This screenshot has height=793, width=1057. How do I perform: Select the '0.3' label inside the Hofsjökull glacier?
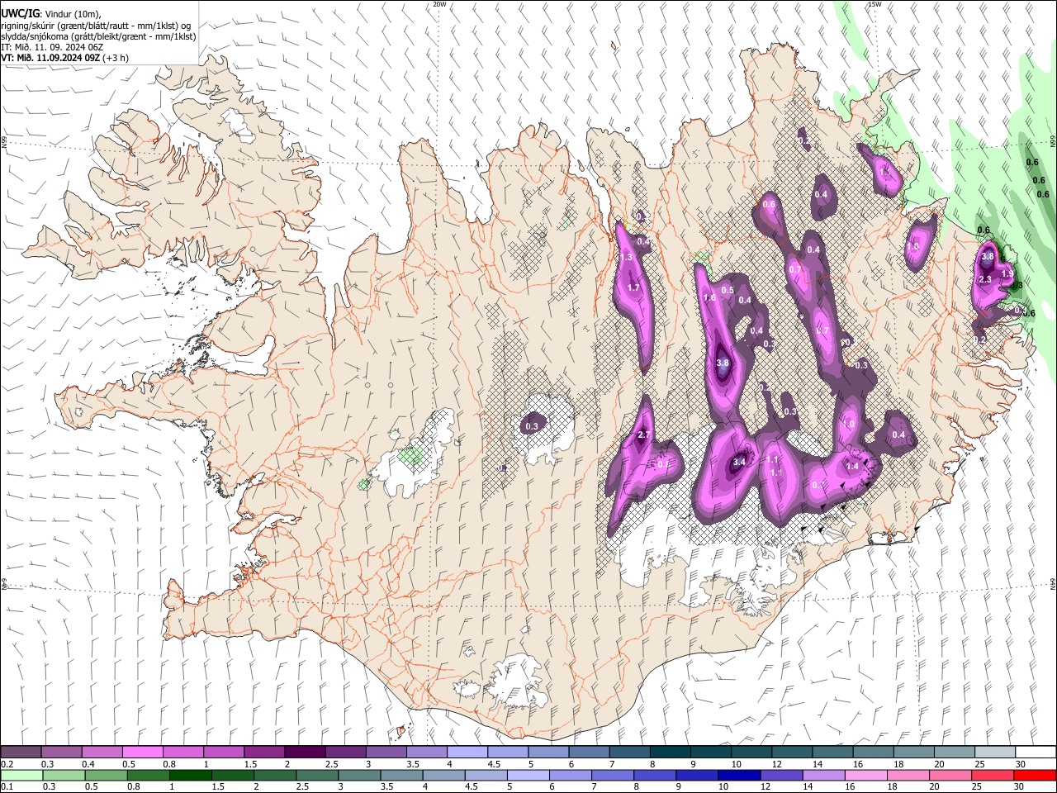(x=532, y=426)
